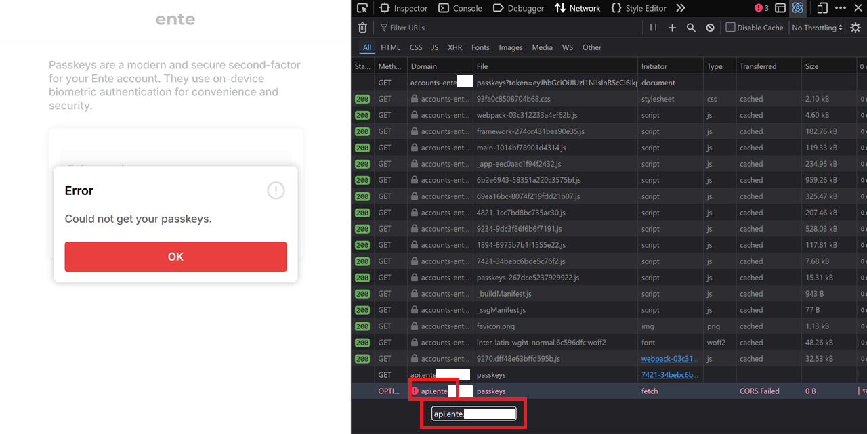Select the passkeys?token document request
This screenshot has height=434, width=867.
609,83
